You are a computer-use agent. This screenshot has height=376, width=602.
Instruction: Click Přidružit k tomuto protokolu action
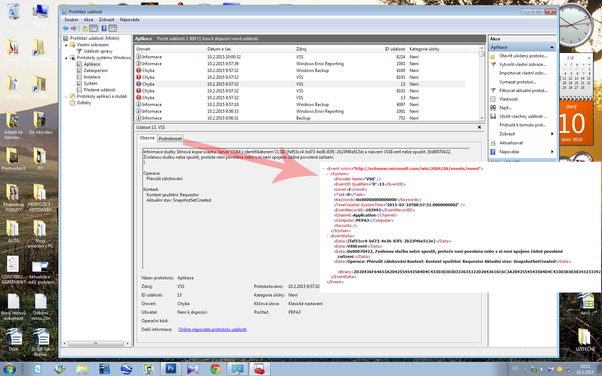(x=523, y=125)
